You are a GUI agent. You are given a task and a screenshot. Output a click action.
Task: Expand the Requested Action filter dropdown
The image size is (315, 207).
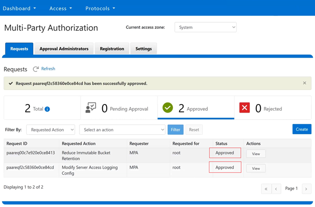pos(51,130)
